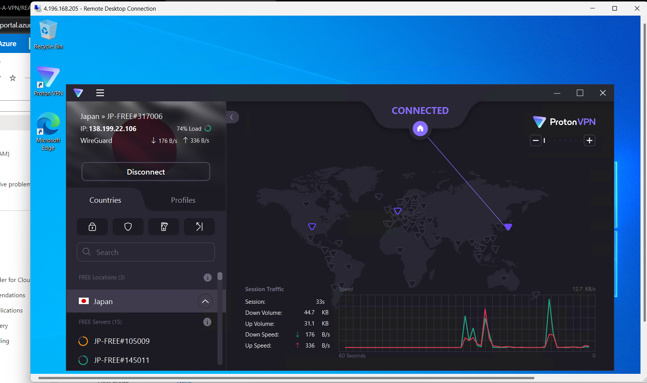Click the Japan flag icon
The image size is (647, 383).
pos(84,301)
